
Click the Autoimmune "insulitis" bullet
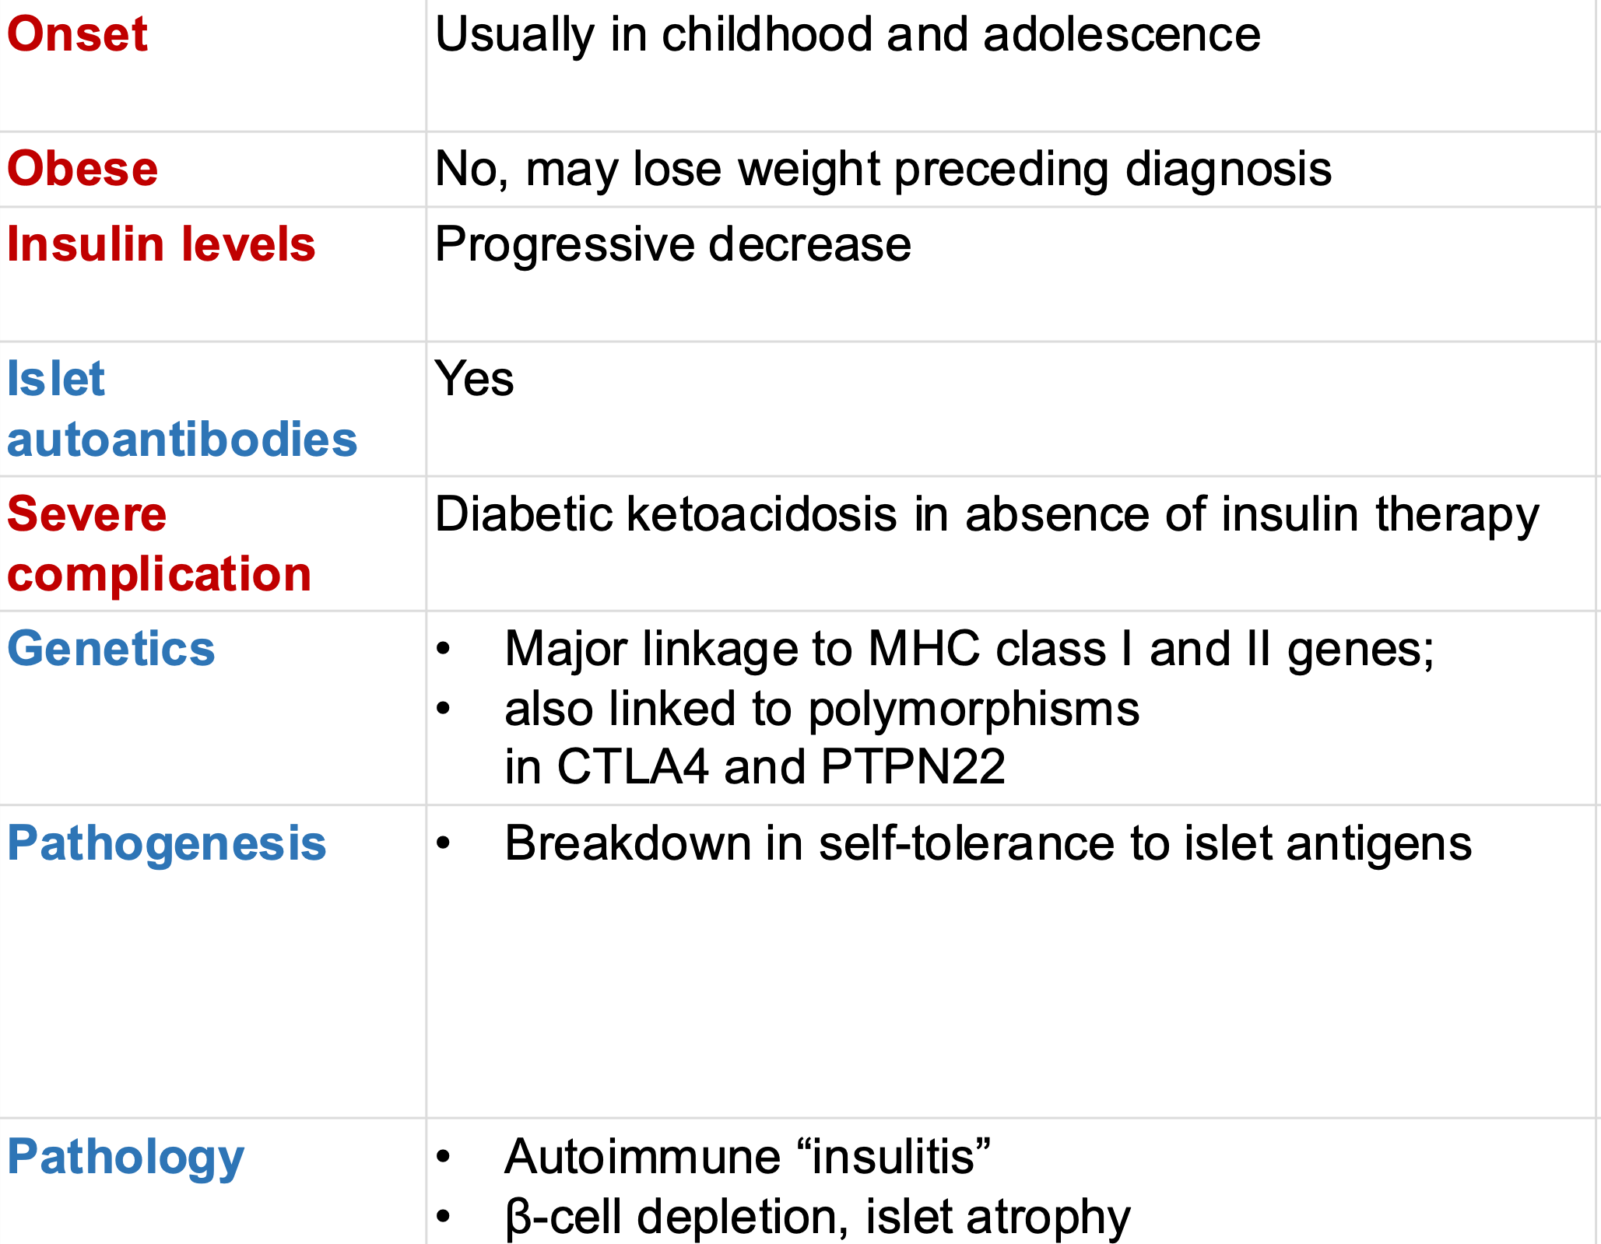coord(747,1157)
